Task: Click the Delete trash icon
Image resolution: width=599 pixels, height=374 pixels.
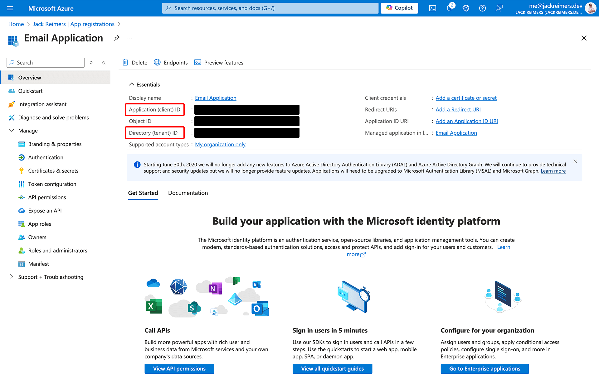Action: [x=125, y=62]
